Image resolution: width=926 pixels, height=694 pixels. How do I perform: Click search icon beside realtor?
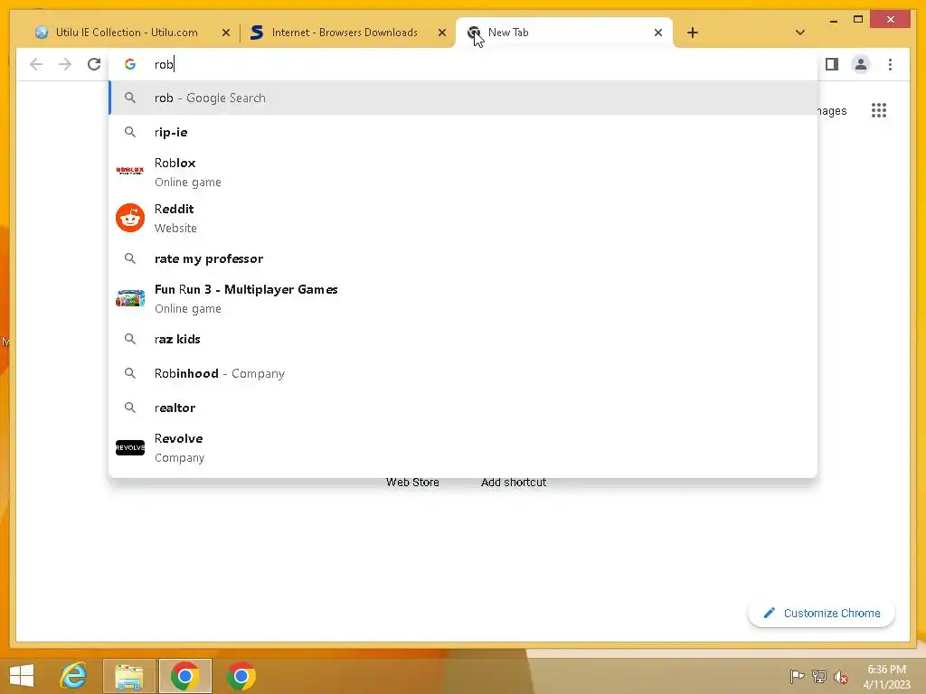tap(130, 408)
